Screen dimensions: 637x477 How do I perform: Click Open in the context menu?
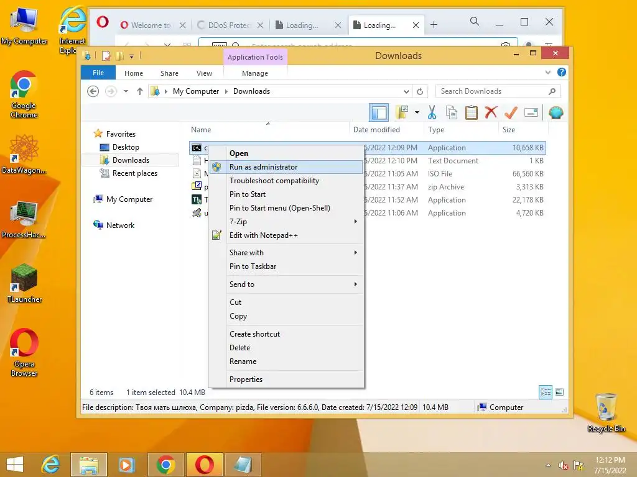click(x=286, y=153)
